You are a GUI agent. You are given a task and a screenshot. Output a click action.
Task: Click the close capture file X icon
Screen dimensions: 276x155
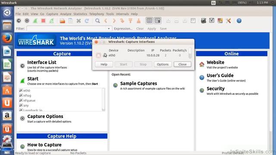pyautogui.click(x=78, y=21)
